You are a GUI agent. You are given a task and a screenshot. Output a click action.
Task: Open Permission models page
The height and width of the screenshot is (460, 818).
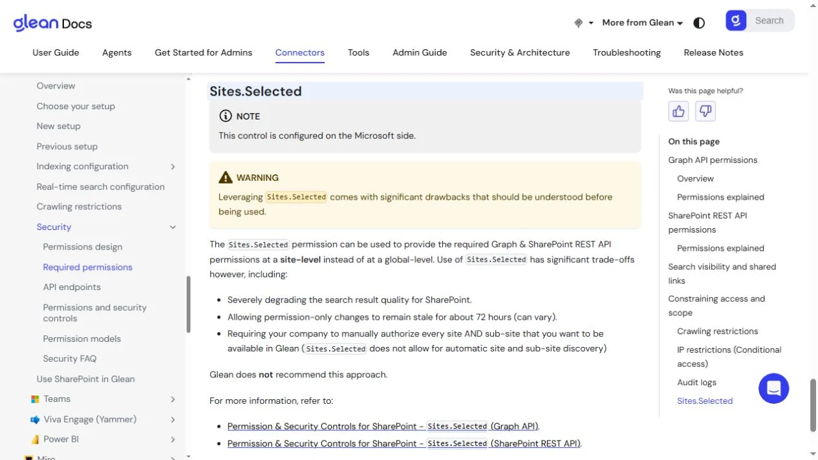(81, 339)
